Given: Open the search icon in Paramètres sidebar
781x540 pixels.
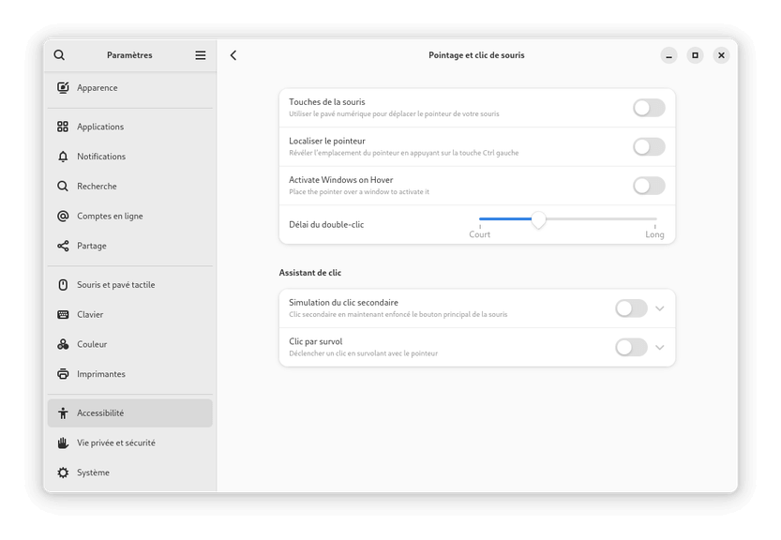Looking at the screenshot, I should pyautogui.click(x=59, y=54).
